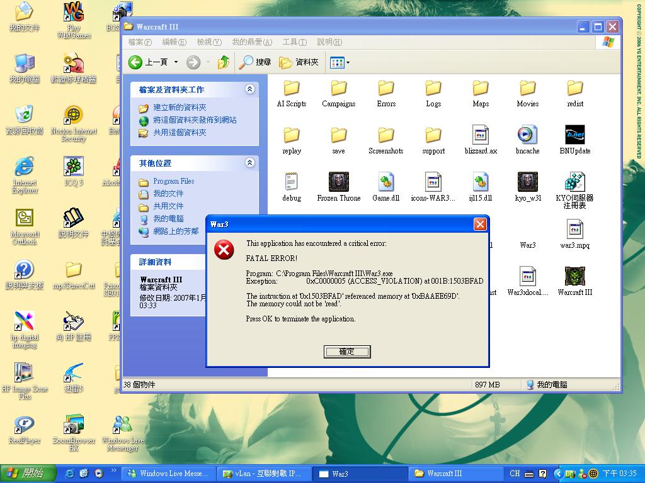This screenshot has height=483, width=645.
Task: Switch to vLan taskbar item
Action: [264, 474]
